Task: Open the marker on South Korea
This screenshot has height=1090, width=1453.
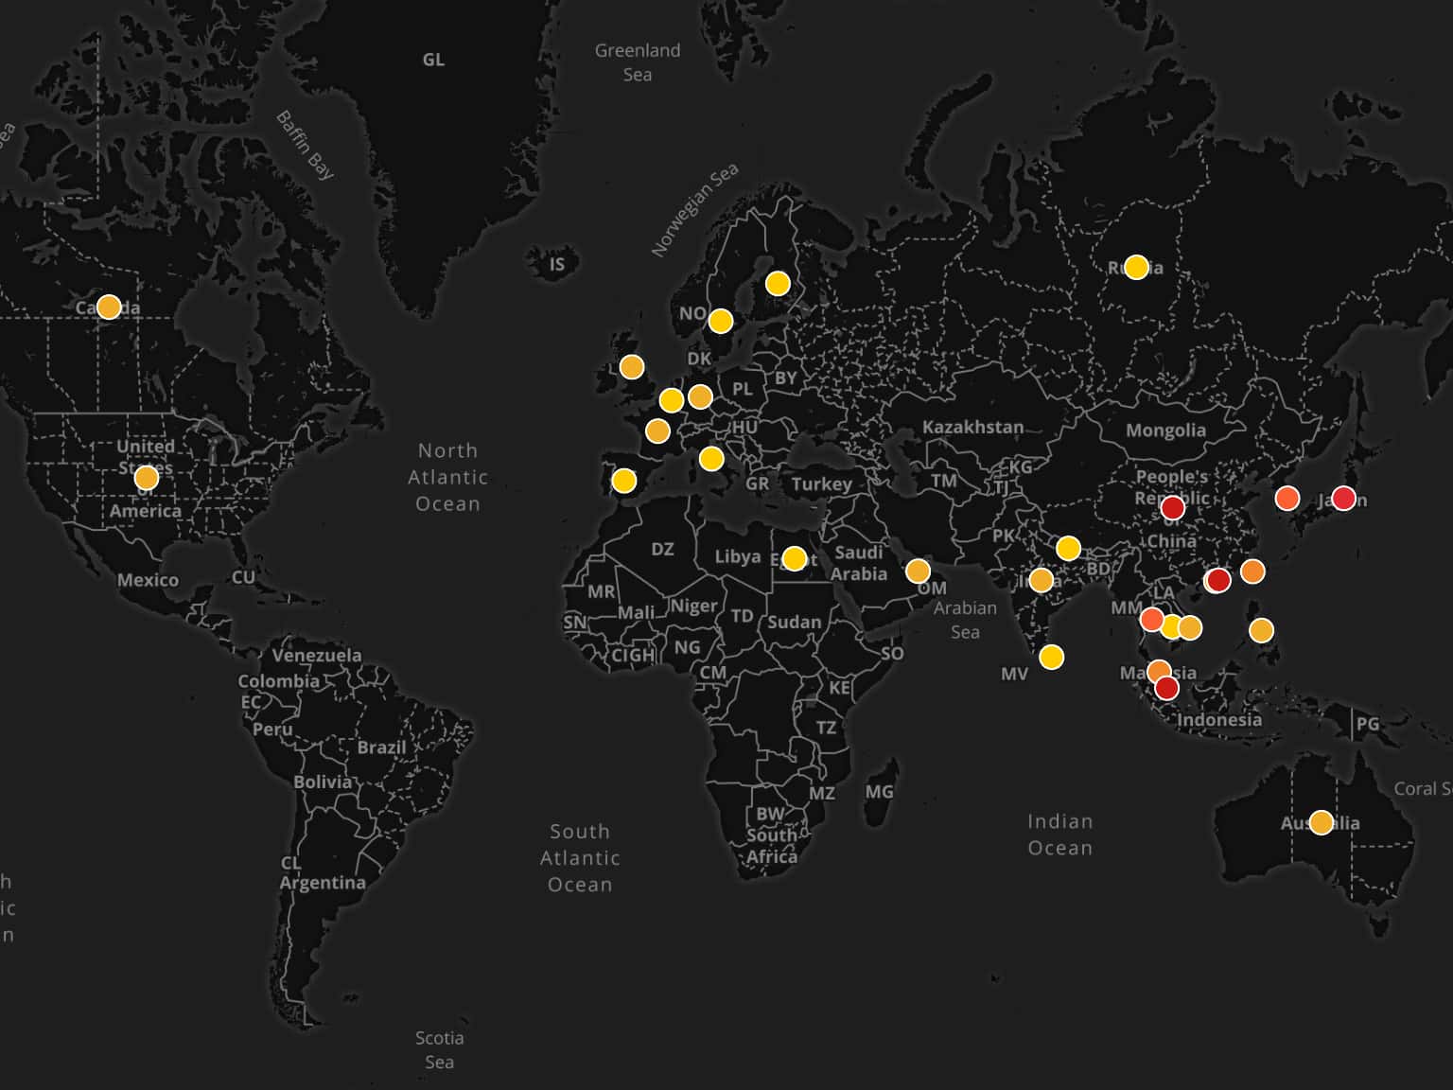Action: pyautogui.click(x=1287, y=498)
